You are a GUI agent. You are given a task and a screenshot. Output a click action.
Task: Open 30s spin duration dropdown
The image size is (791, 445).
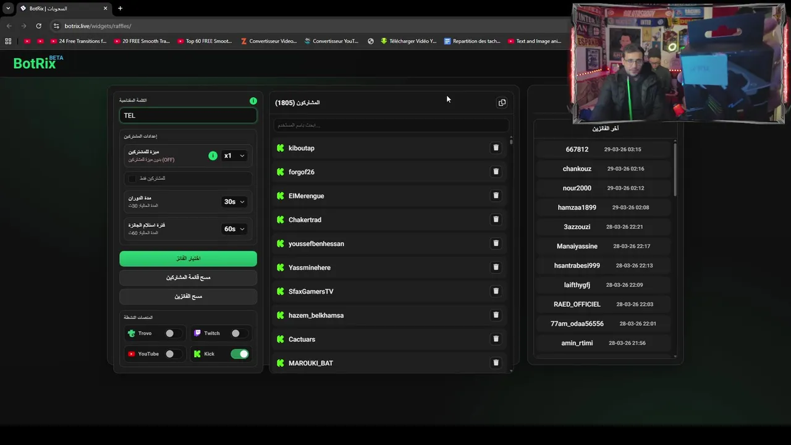(x=234, y=201)
